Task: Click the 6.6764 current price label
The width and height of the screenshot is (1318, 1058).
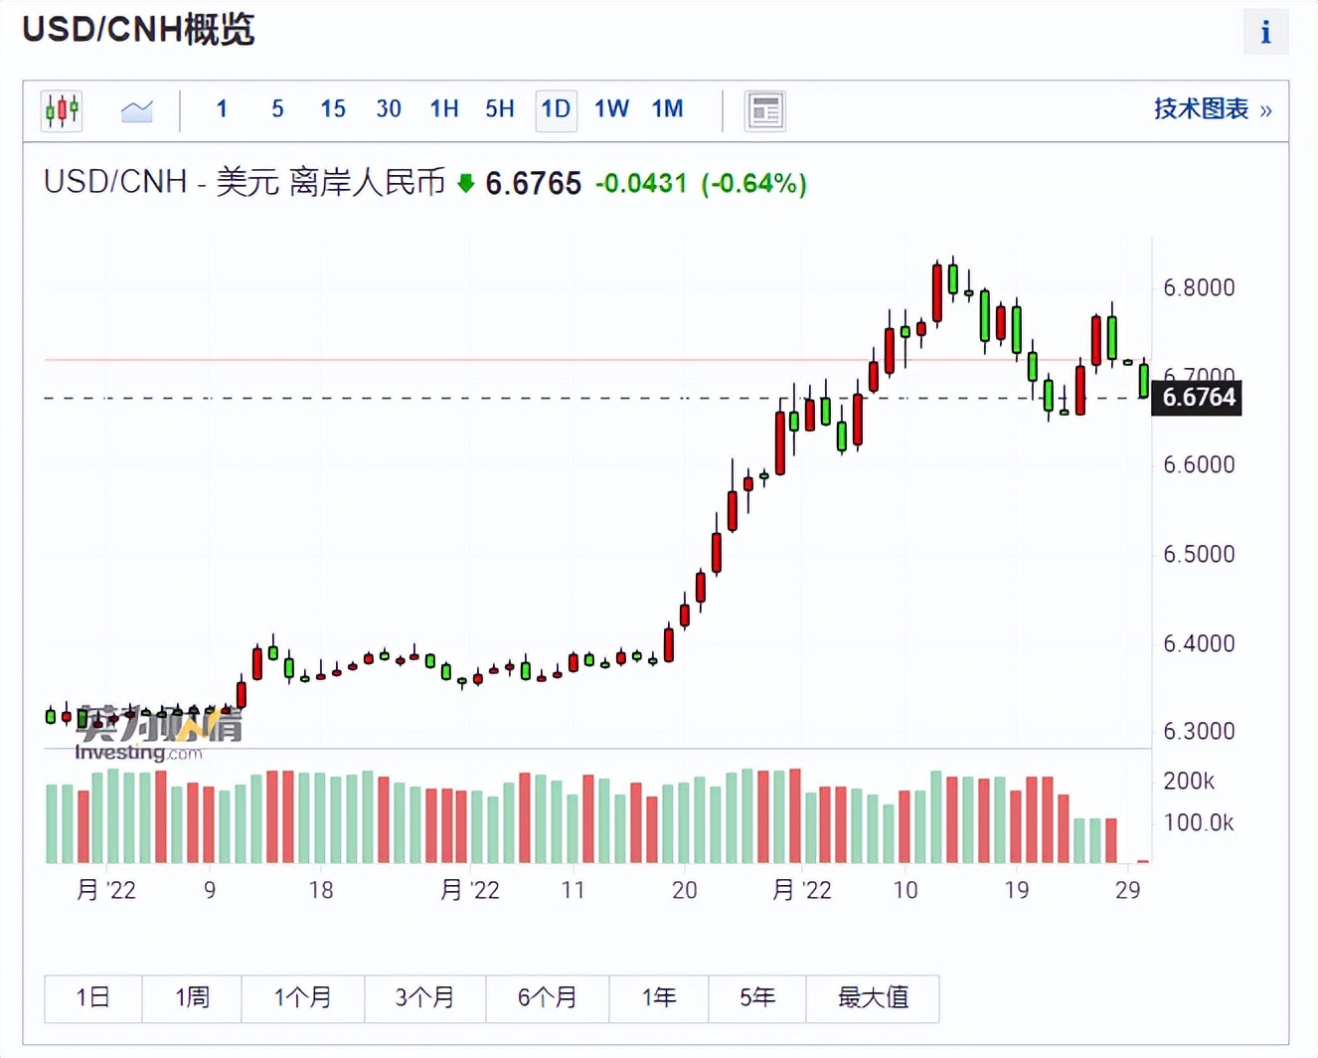Action: 1196,397
